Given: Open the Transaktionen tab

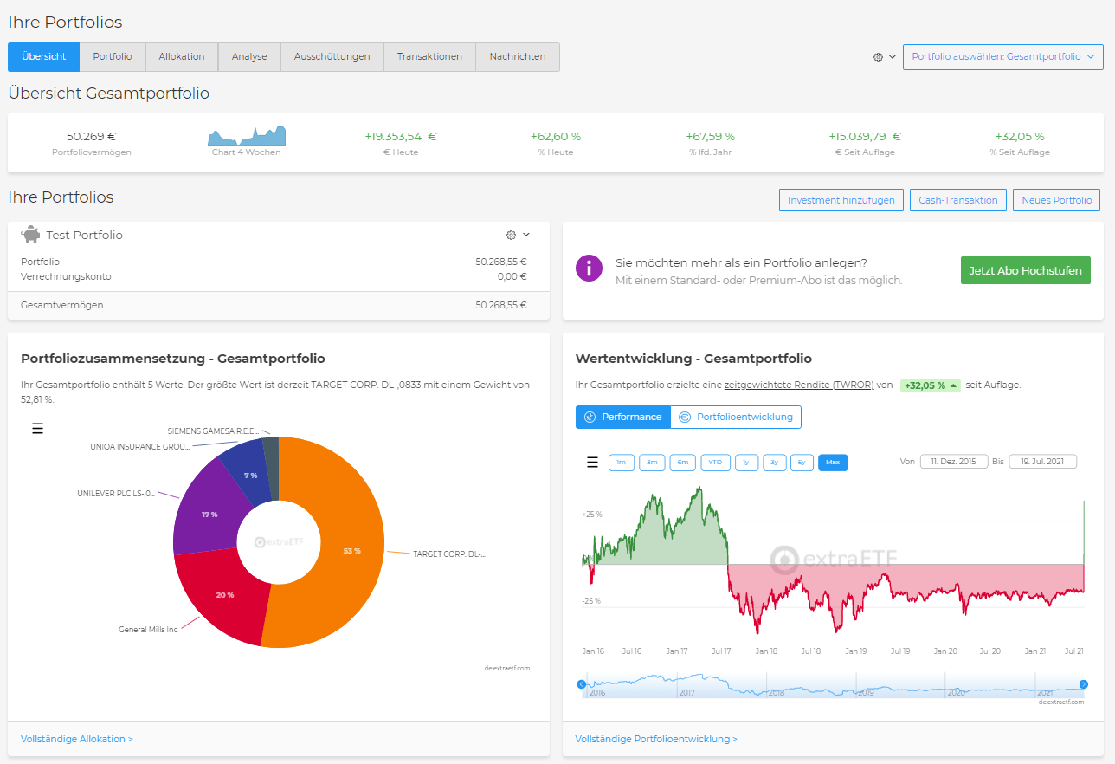Looking at the screenshot, I should (430, 56).
